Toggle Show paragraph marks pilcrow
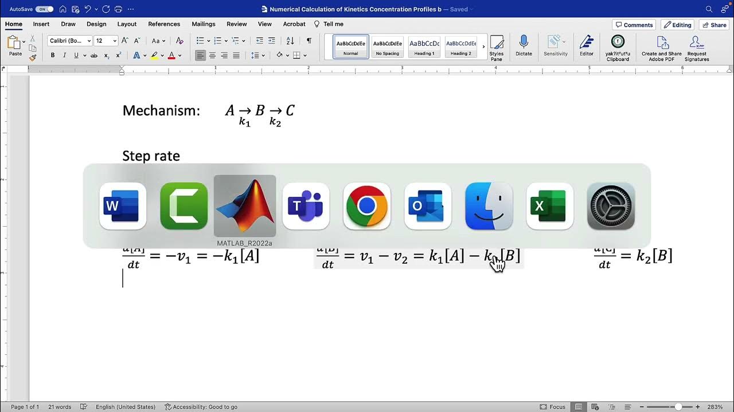The height and width of the screenshot is (412, 734). coord(309,41)
